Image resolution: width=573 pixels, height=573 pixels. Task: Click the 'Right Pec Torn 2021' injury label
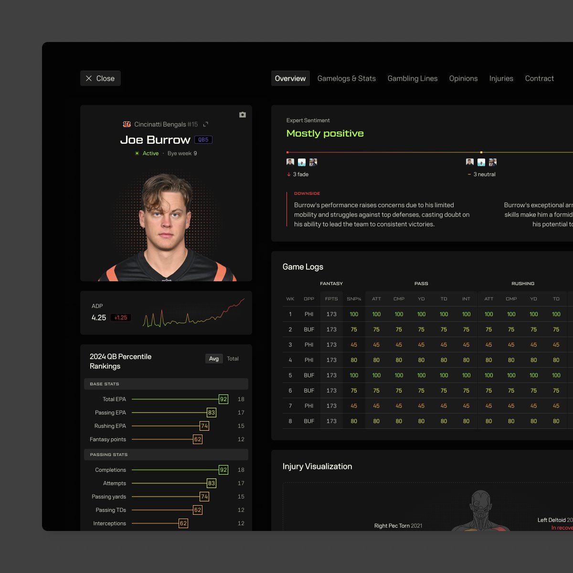(x=398, y=526)
